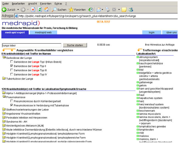Add gehirn filter with green plus
179x144 pixels.
coord(138,85)
